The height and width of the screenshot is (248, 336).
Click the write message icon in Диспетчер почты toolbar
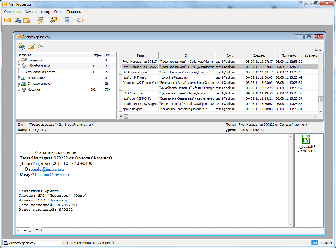[31, 46]
